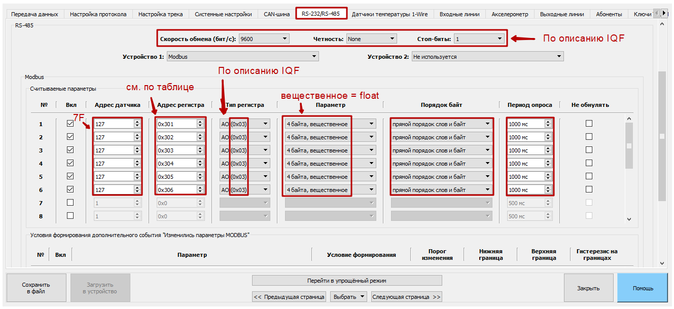Decrease Период опроса value in row 5
The height and width of the screenshot is (309, 674).
pyautogui.click(x=548, y=179)
